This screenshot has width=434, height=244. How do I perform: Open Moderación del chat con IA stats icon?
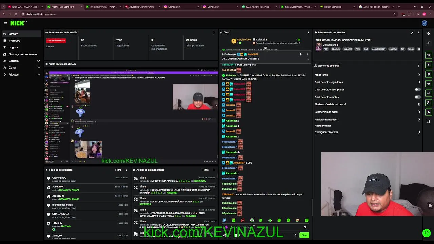tap(419, 104)
